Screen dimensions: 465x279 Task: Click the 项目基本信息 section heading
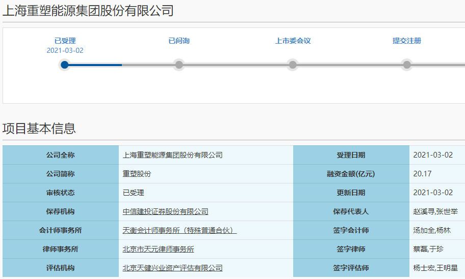coord(39,129)
